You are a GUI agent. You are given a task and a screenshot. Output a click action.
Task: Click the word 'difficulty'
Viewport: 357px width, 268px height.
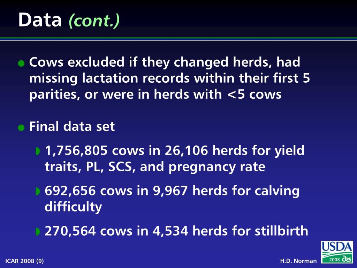73,207
